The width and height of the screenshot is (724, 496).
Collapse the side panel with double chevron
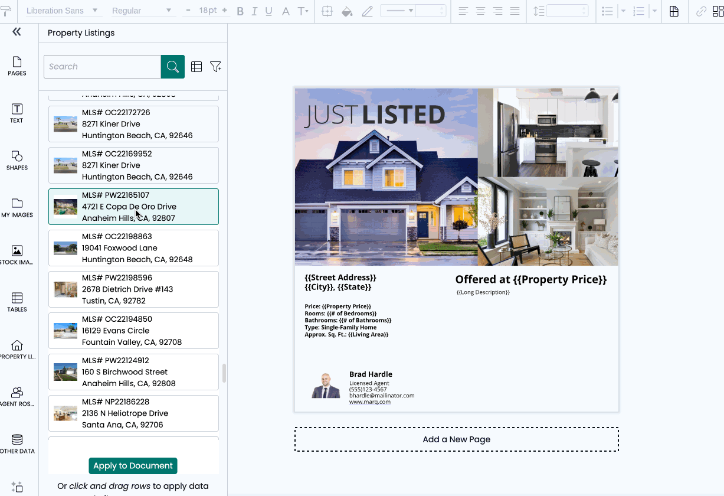pyautogui.click(x=17, y=32)
